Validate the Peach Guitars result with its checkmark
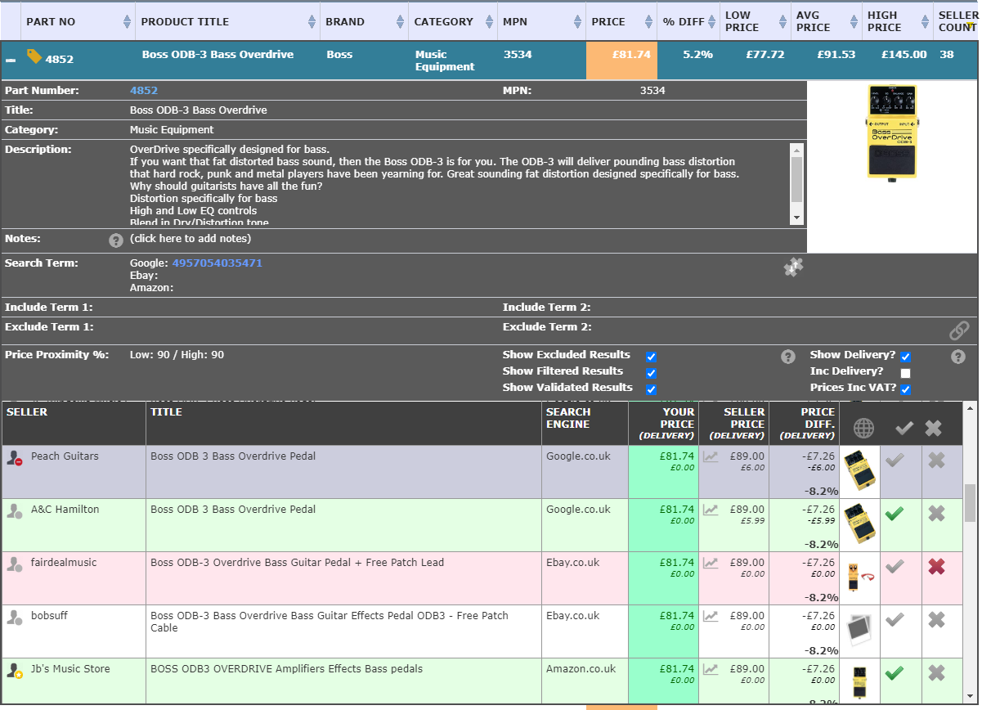The width and height of the screenshot is (982, 710). 895,461
